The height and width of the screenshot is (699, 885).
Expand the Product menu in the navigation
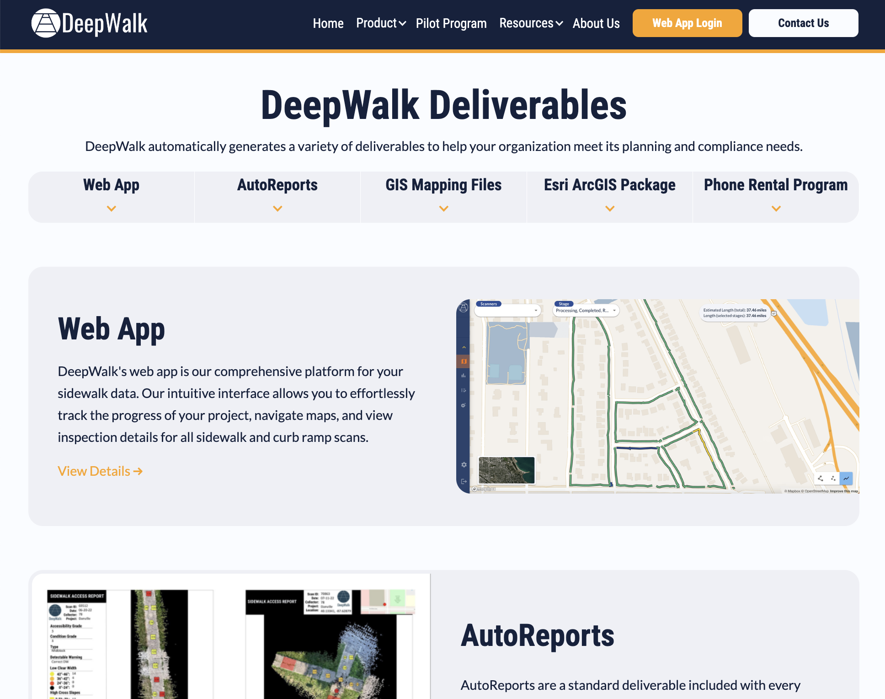pos(381,23)
